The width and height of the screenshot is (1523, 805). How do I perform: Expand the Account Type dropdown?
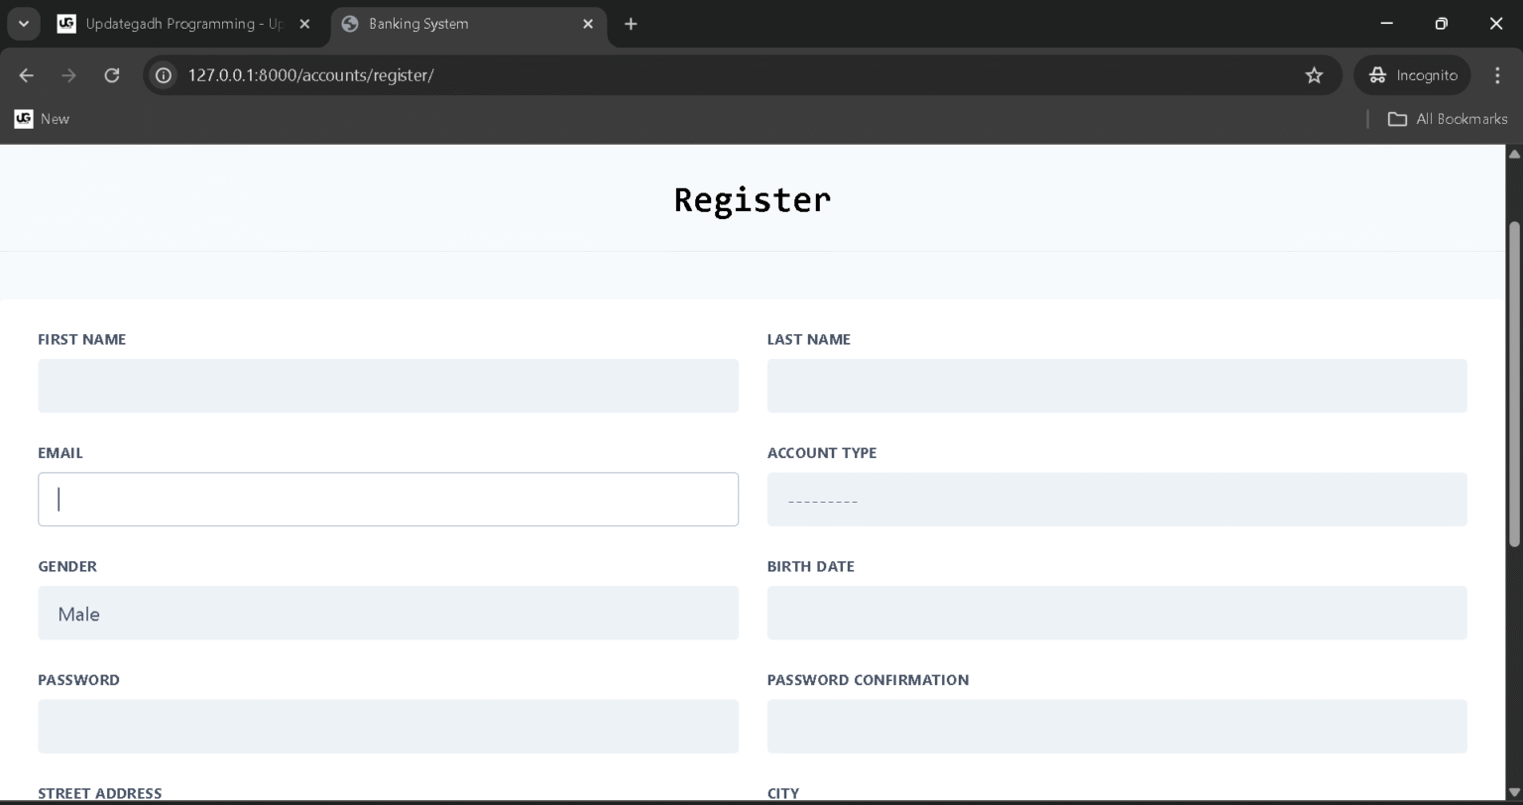pos(1116,500)
